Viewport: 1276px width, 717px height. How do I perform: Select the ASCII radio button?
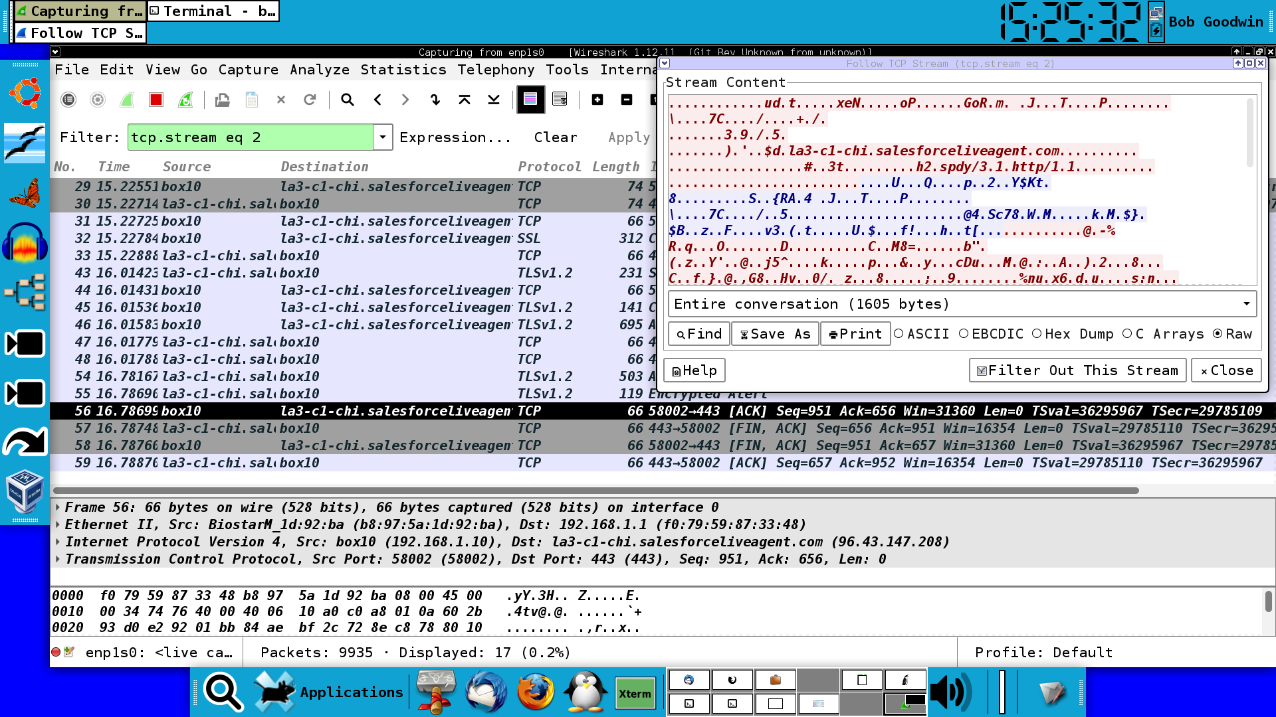pos(921,334)
